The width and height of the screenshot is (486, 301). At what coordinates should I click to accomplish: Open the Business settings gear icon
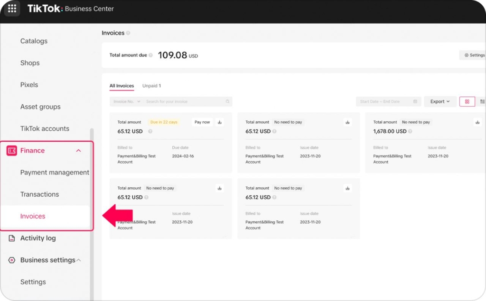pyautogui.click(x=13, y=260)
